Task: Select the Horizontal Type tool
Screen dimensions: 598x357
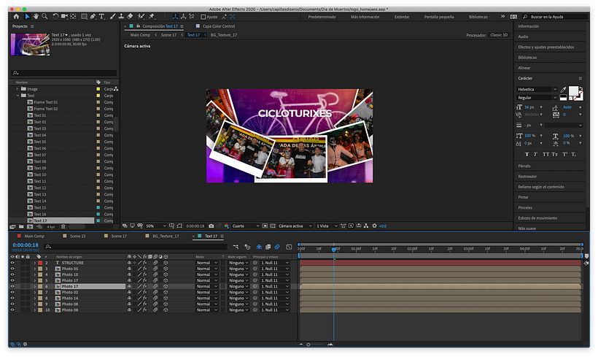Action: click(102, 16)
